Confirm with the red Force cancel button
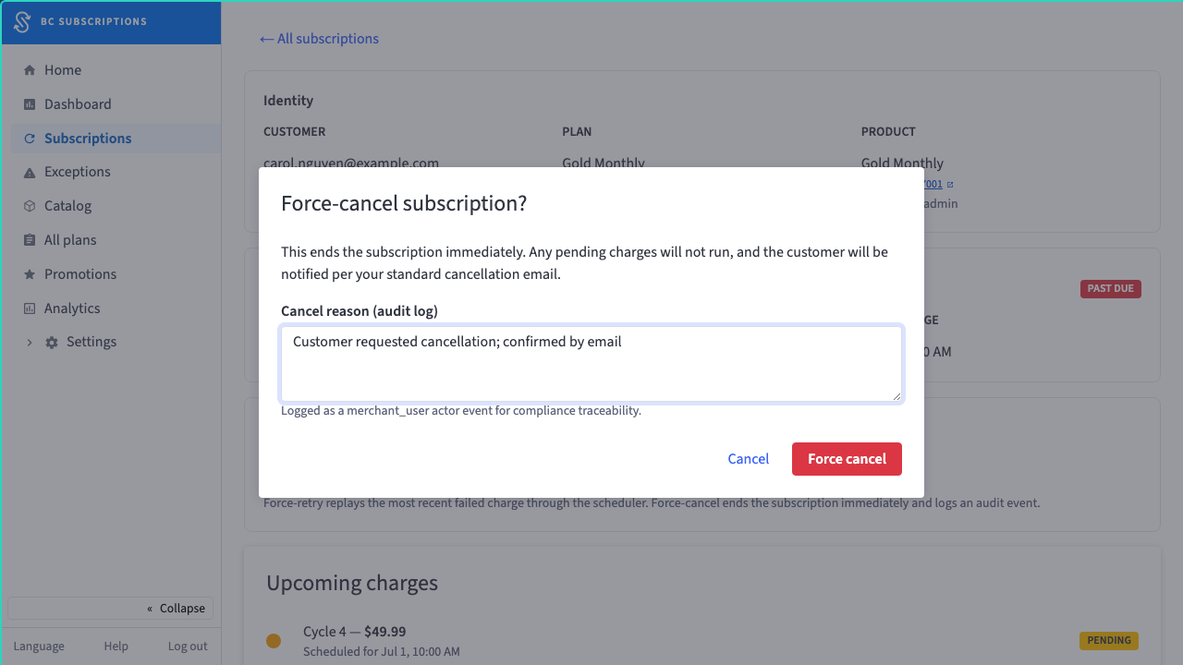 point(847,459)
